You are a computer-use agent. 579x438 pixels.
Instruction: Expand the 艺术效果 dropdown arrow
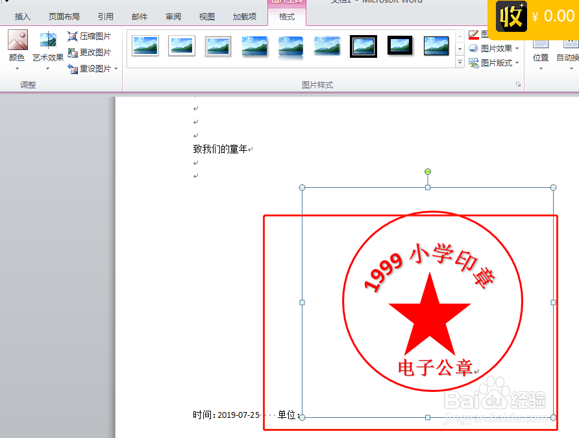[x=47, y=69]
